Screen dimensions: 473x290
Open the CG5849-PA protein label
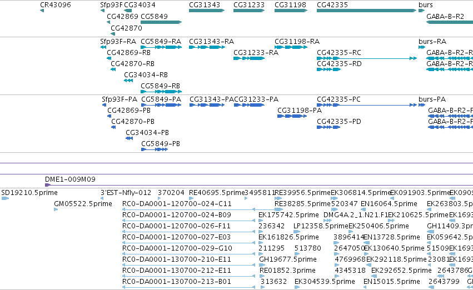coord(161,99)
